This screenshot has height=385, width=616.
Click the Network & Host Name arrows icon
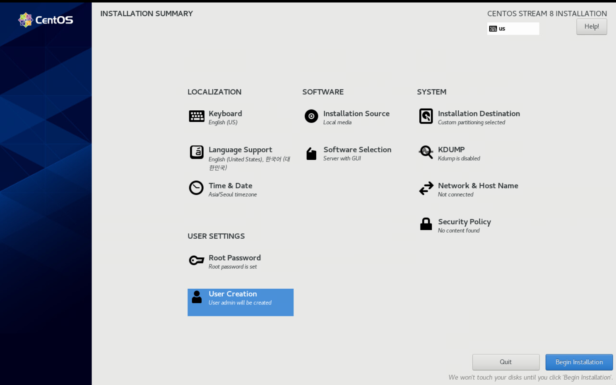[x=426, y=188]
